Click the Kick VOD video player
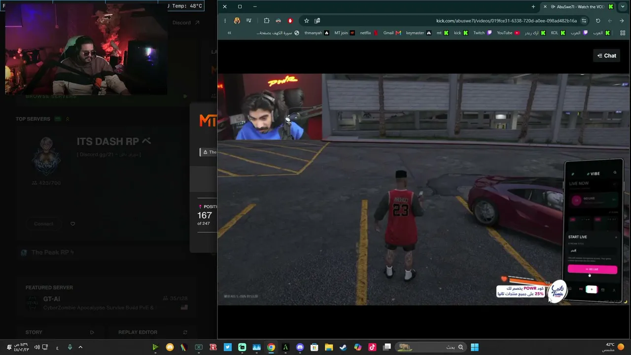The width and height of the screenshot is (631, 355). tap(423, 189)
